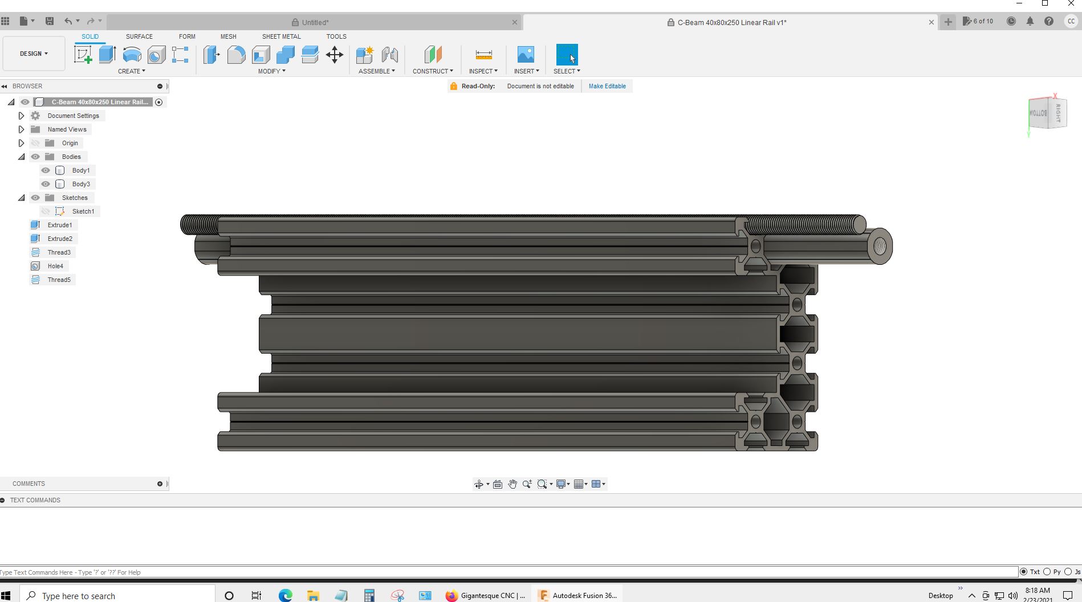Image resolution: width=1082 pixels, height=602 pixels.
Task: Open the DESIGN workspace dropdown
Action: coord(34,54)
